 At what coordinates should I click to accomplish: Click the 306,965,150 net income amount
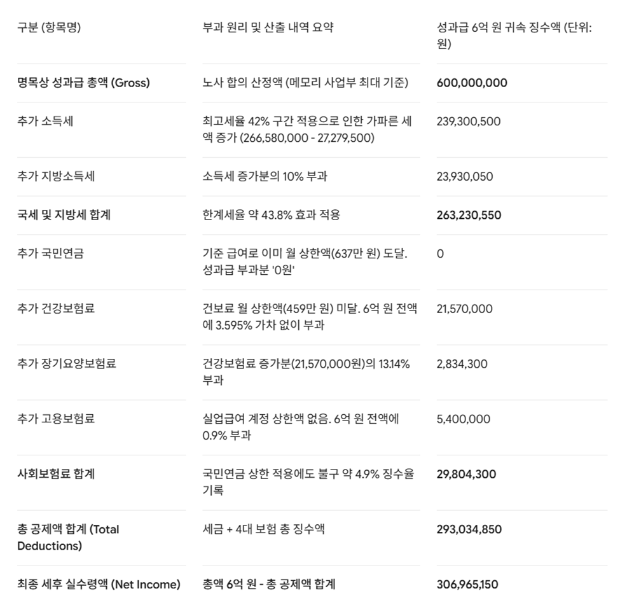tap(467, 585)
